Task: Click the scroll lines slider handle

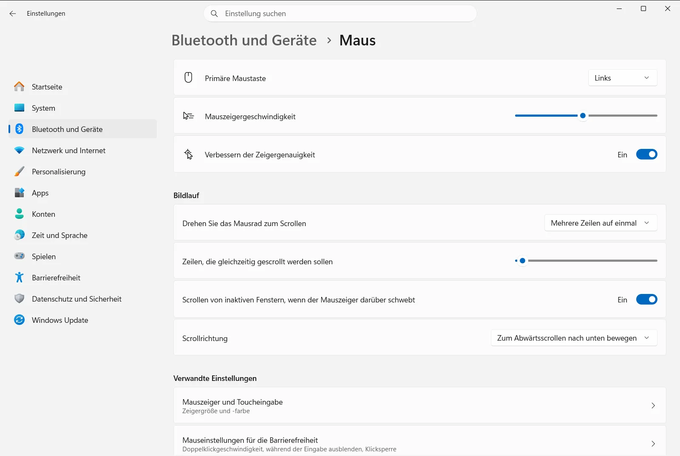Action: [x=522, y=260]
